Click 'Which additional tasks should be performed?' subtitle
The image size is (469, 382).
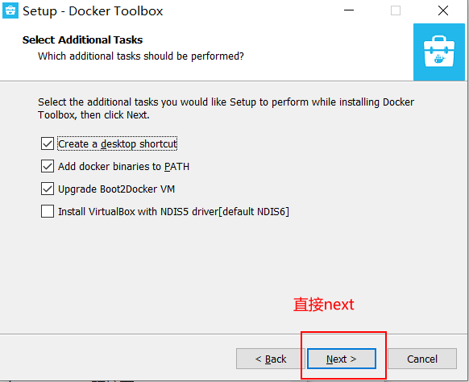141,56
